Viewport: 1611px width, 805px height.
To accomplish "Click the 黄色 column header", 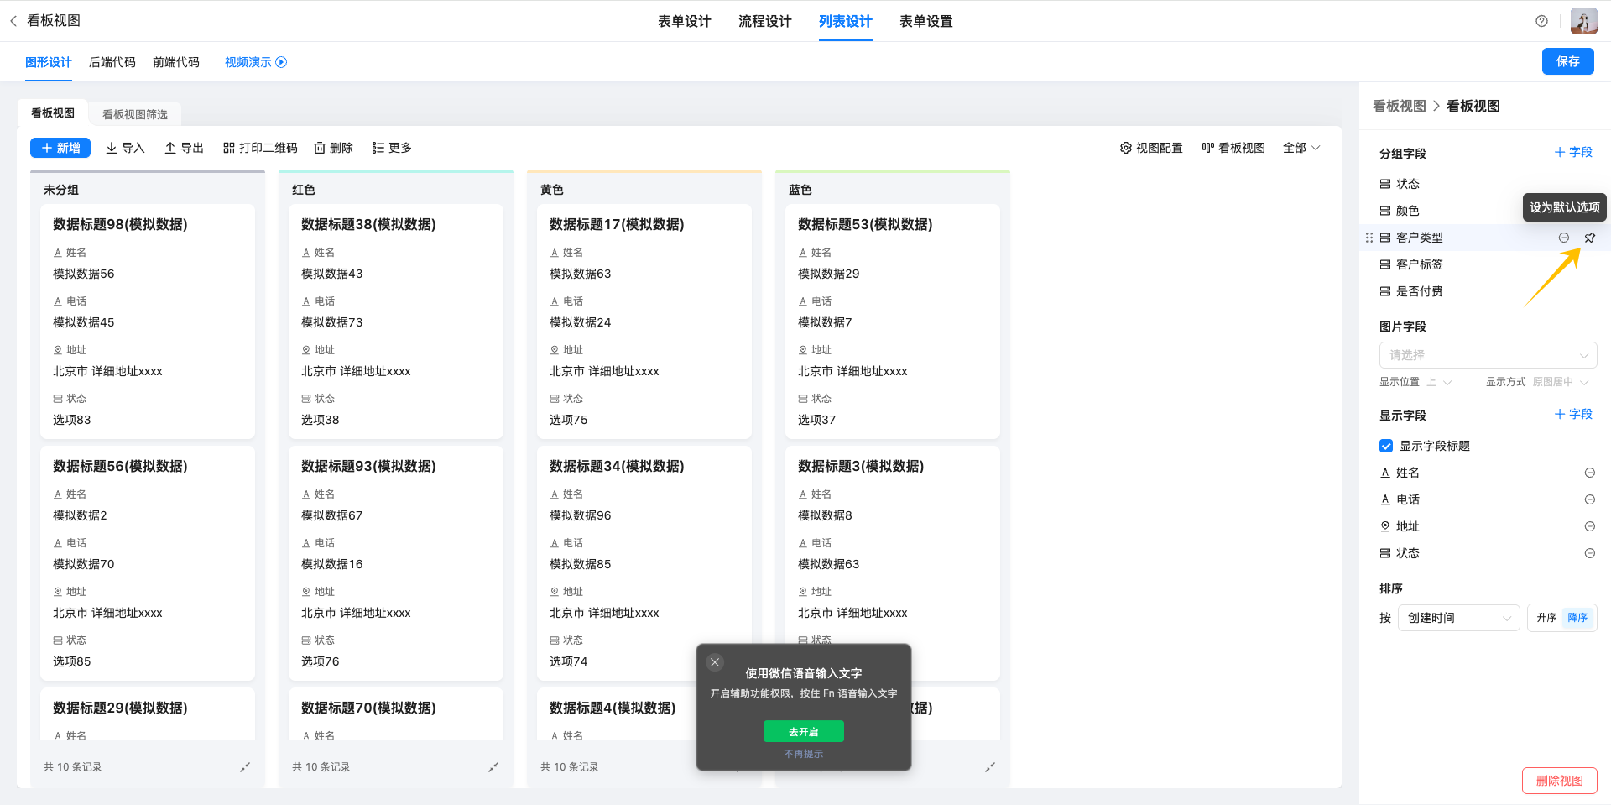I will pyautogui.click(x=552, y=190).
